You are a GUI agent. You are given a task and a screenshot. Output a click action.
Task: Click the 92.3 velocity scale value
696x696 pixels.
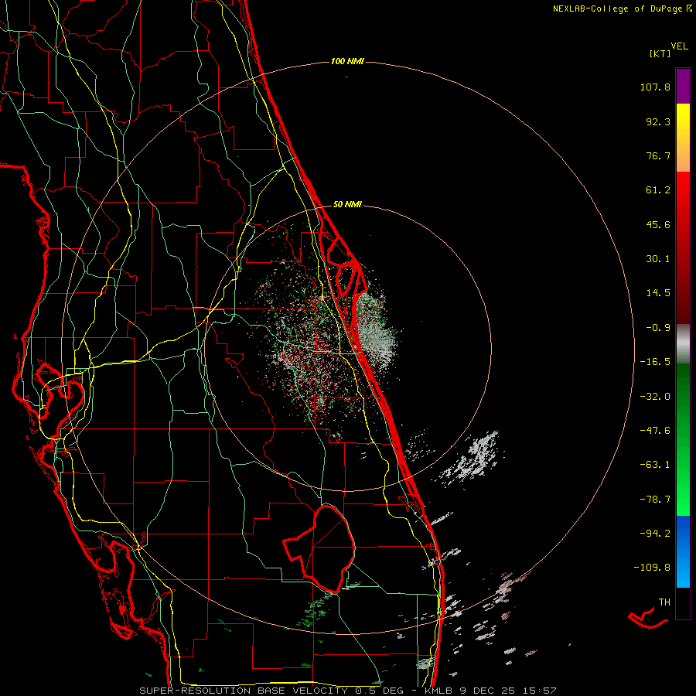coord(658,121)
